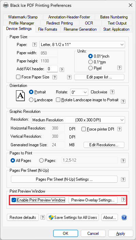Click the Vertical Resolution field
The width and height of the screenshot is (136, 240).
[x=58, y=136]
